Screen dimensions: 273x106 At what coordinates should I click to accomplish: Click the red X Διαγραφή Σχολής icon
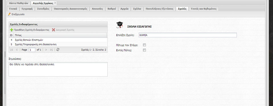(53, 30)
